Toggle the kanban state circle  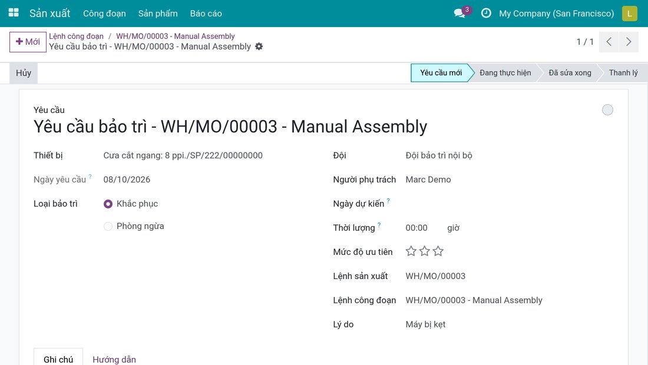[x=607, y=110]
